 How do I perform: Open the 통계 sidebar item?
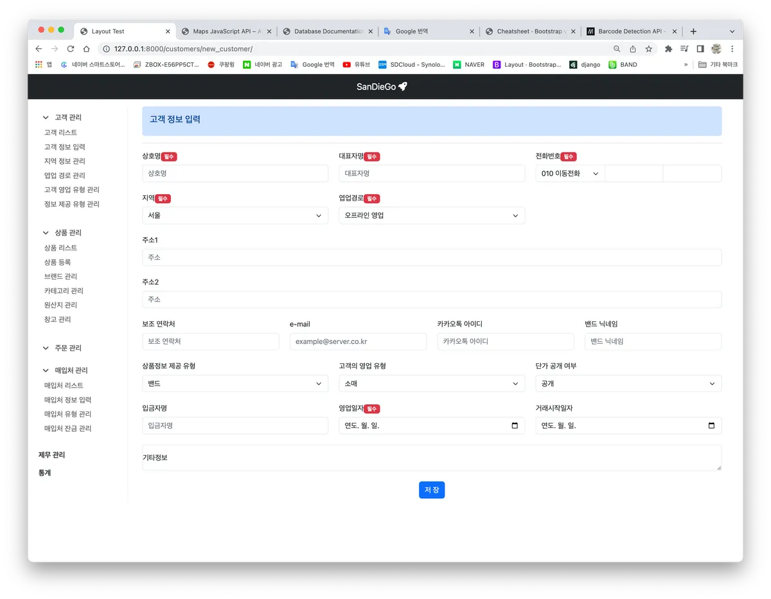(45, 473)
